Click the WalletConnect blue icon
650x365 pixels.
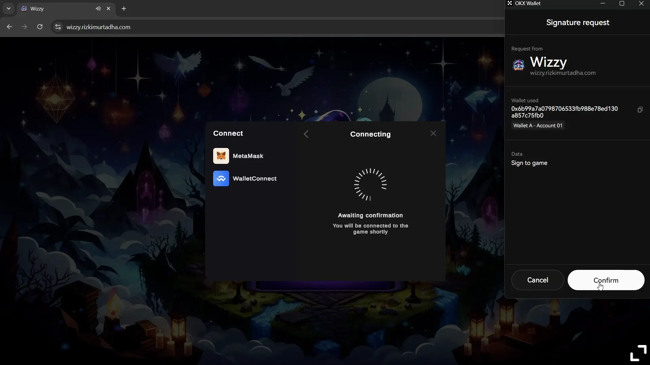click(x=221, y=179)
